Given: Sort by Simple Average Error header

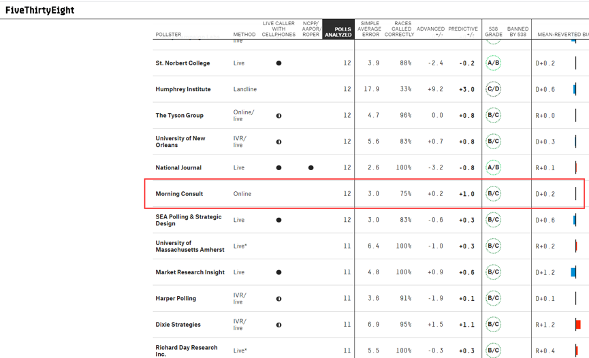Looking at the screenshot, I should (x=370, y=29).
